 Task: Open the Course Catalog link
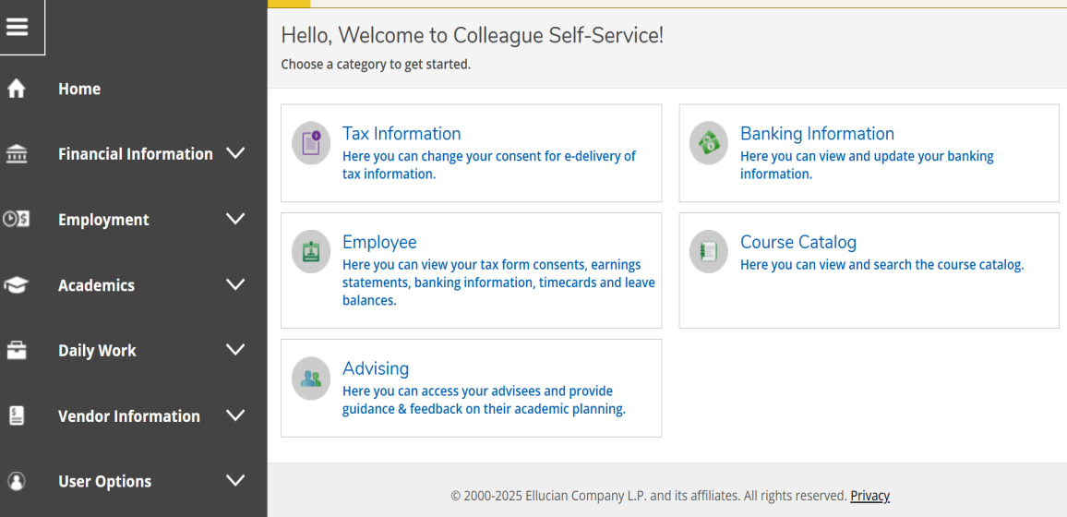click(798, 242)
